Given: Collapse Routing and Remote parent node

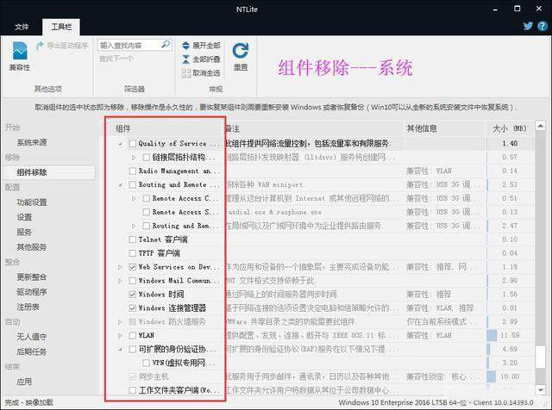Looking at the screenshot, I should (x=121, y=184).
